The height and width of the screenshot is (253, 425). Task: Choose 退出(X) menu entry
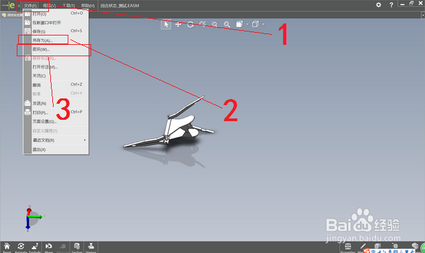[56, 149]
